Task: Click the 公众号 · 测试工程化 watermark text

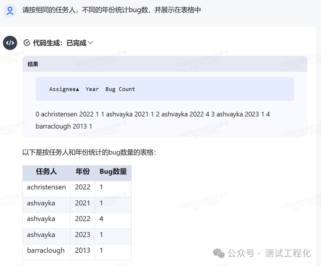Action: pyautogui.click(x=269, y=253)
